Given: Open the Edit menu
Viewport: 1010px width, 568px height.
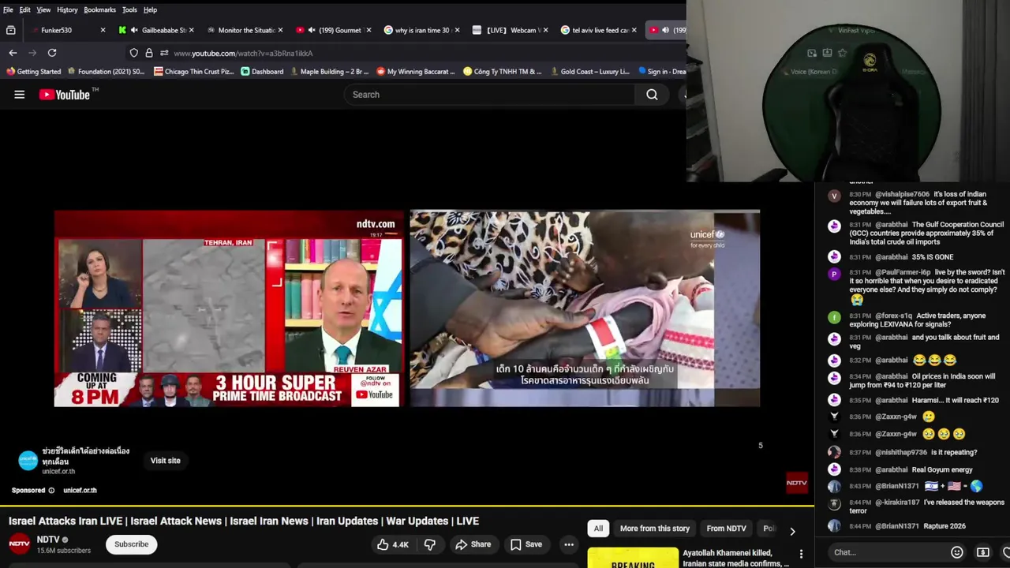Looking at the screenshot, I should point(25,9).
